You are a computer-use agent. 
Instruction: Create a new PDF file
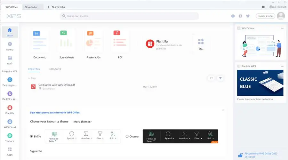click(120, 44)
